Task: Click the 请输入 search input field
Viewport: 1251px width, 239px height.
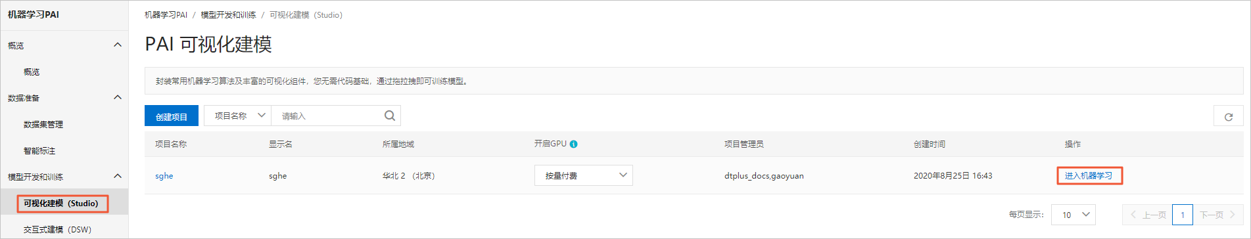Action: tap(327, 116)
